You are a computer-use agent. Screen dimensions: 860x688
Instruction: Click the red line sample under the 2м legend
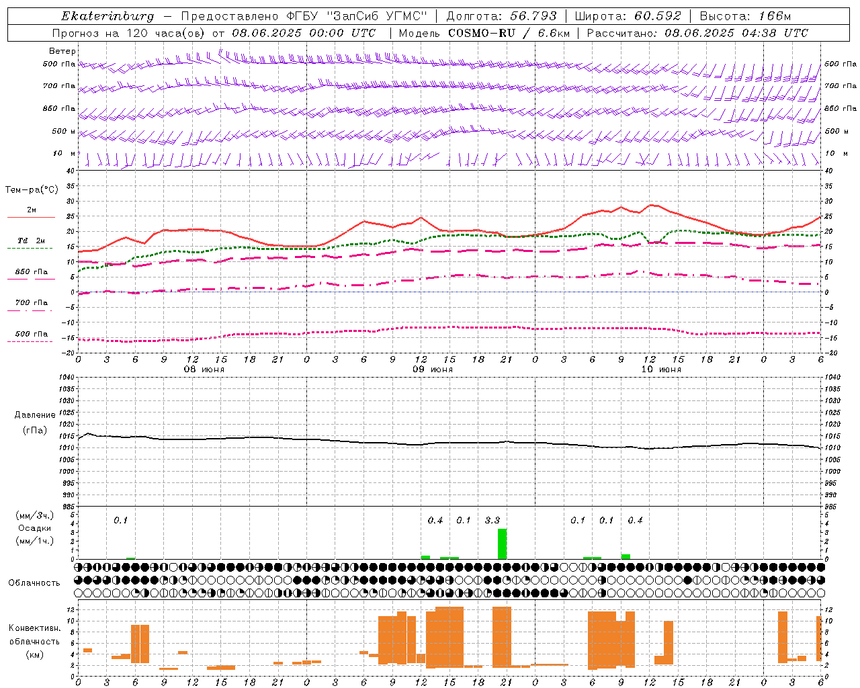click(31, 218)
